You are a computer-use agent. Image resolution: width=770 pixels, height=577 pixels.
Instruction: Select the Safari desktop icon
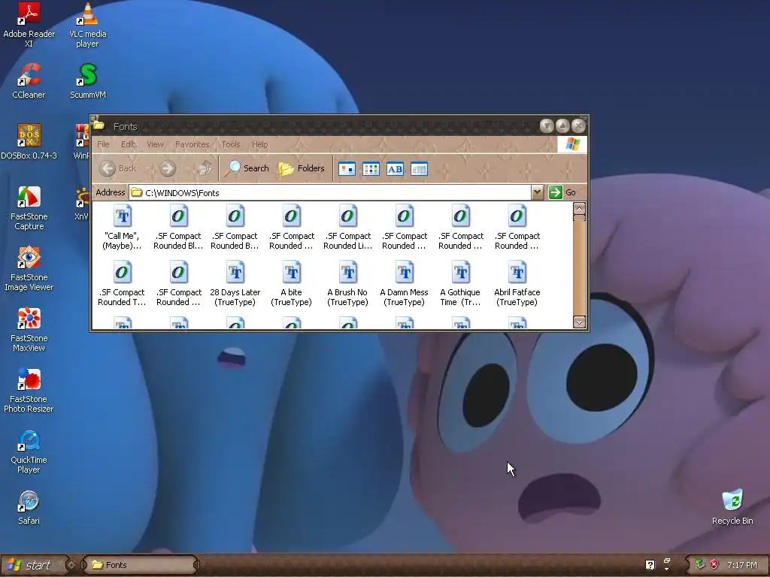[x=29, y=507]
